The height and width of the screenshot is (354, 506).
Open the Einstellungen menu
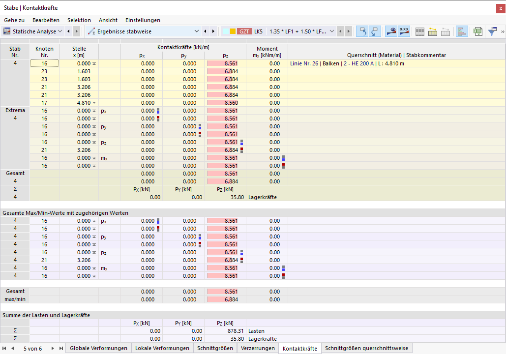coord(143,20)
